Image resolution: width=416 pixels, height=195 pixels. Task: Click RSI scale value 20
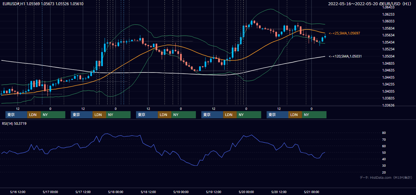click(384, 172)
